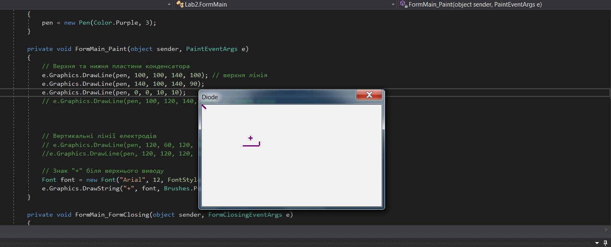Image resolution: width=611 pixels, height=247 pixels.
Task: Click the comment 'Вертикальні лінії електродів'
Action: (x=99, y=136)
